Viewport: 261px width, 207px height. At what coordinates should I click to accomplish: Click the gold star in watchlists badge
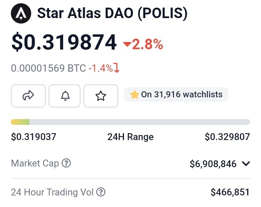pyautogui.click(x=134, y=94)
